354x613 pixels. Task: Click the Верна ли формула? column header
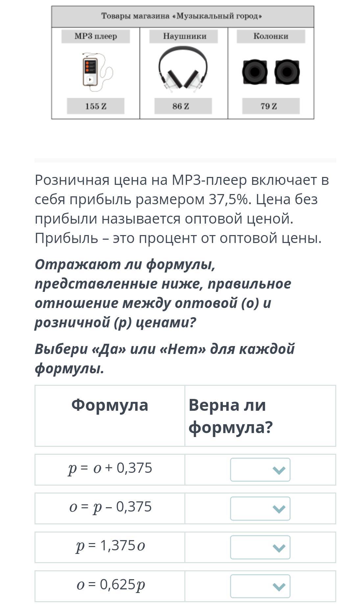coord(230,416)
